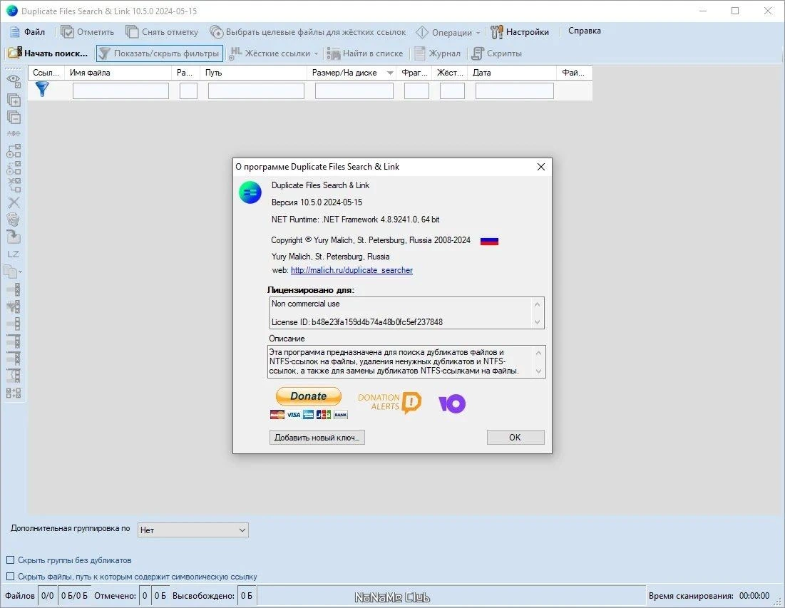The width and height of the screenshot is (785, 608).
Task: Open the Journal log toolbar button
Action: click(x=438, y=53)
